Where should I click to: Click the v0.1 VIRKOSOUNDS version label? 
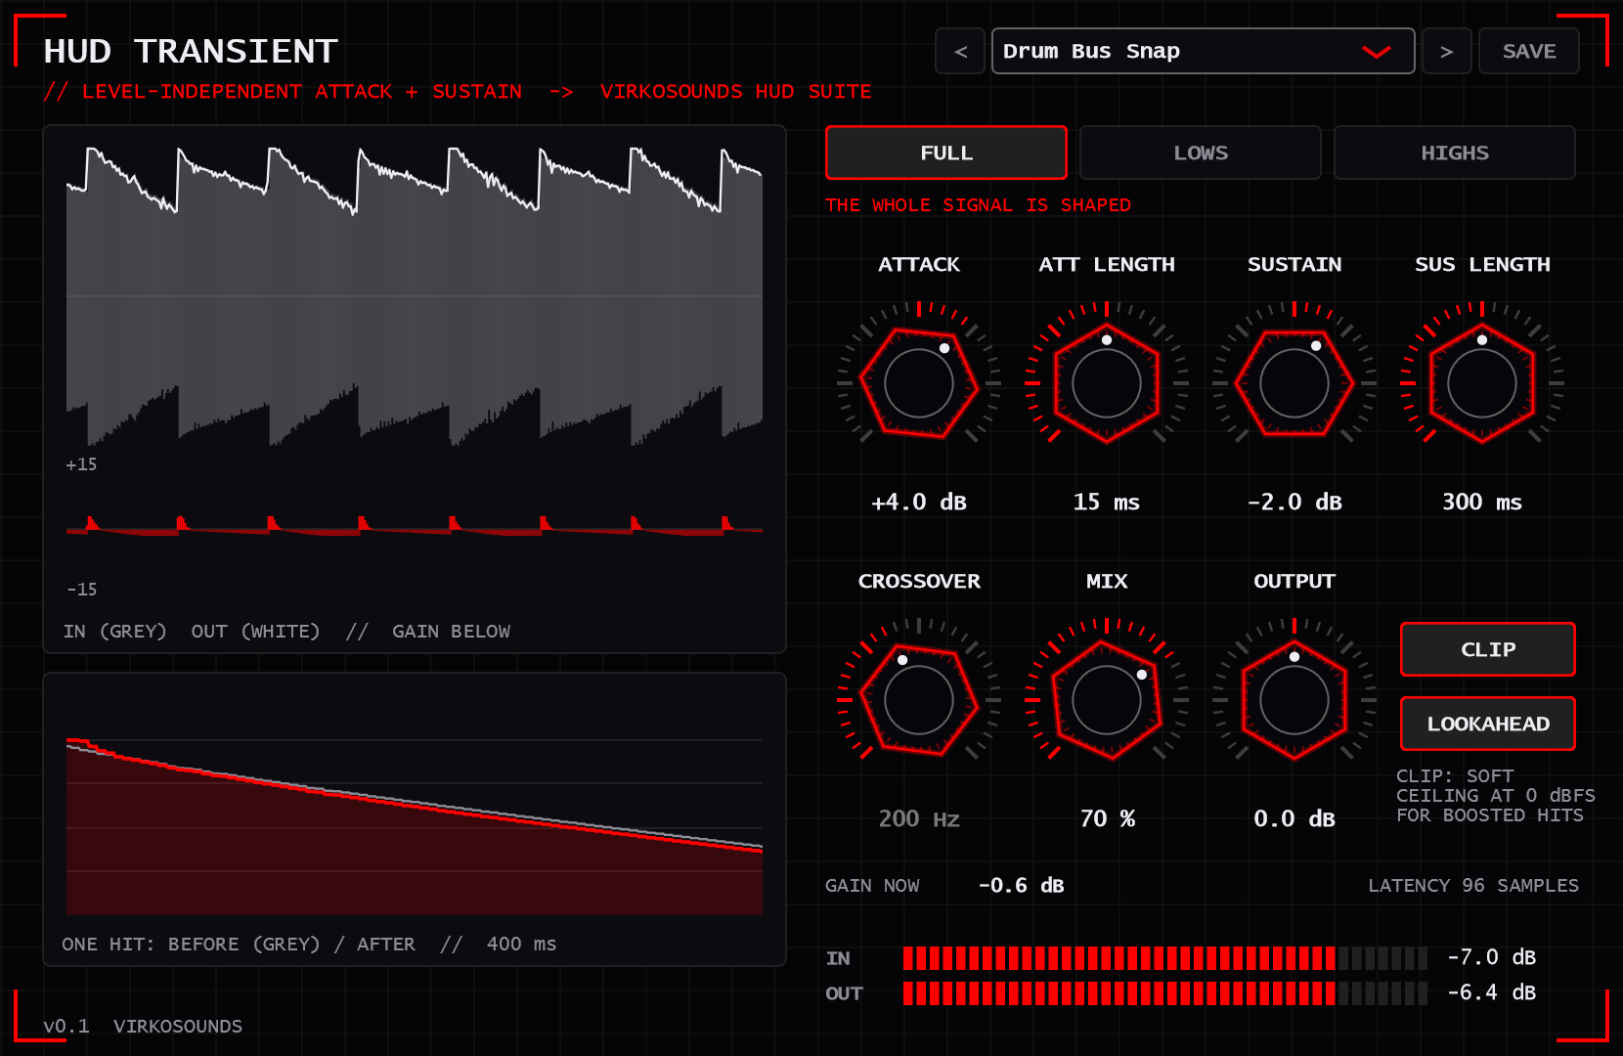[x=143, y=1026]
